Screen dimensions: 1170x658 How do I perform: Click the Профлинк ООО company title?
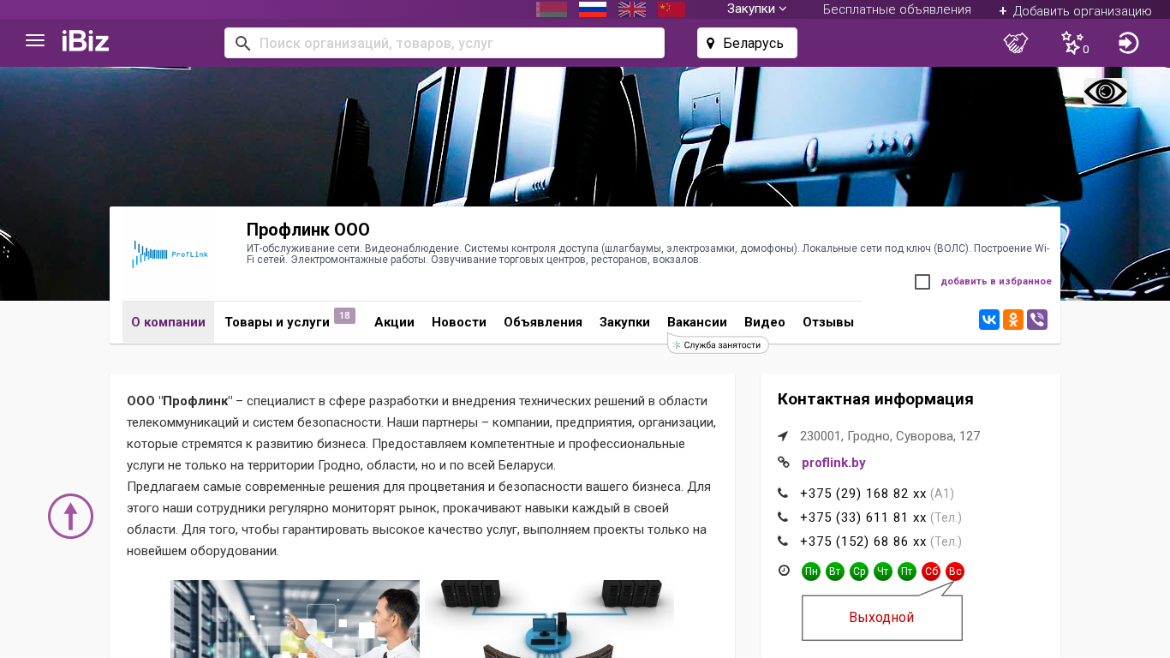308,230
